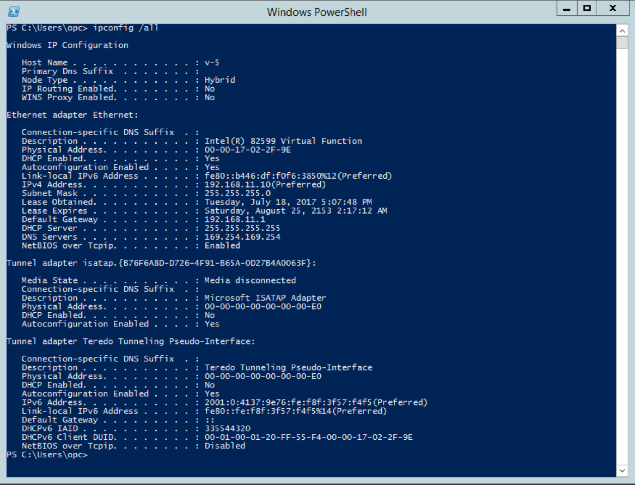Click the scrollbar up arrow
The height and width of the screenshot is (485, 635).
[622, 31]
